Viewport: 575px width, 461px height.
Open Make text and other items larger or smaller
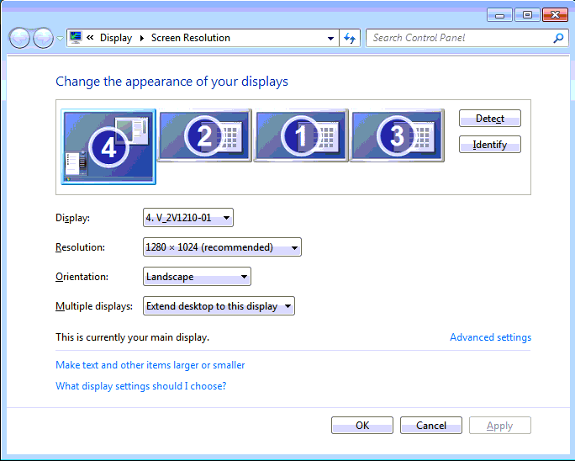pyautogui.click(x=150, y=365)
